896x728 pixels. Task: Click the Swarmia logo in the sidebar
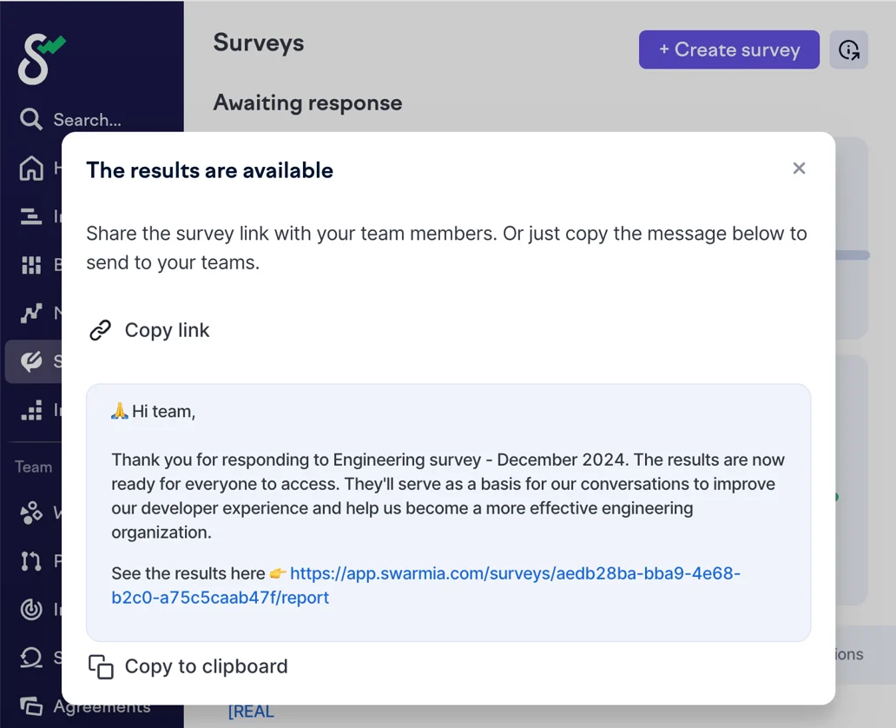(41, 59)
